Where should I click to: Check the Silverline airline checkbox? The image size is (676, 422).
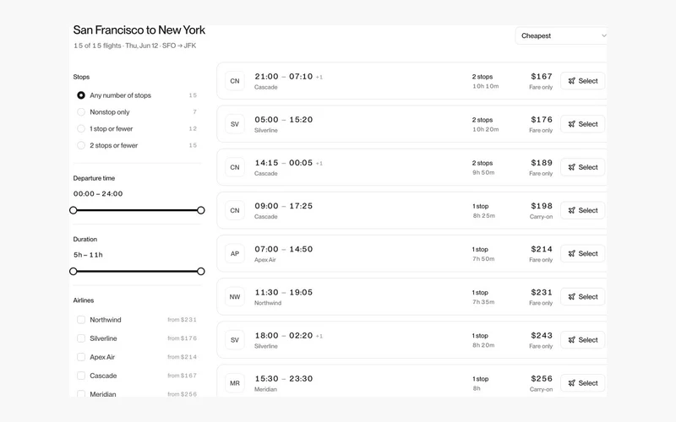[x=81, y=338]
